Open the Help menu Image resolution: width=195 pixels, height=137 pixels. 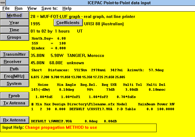tap(67, 9)
